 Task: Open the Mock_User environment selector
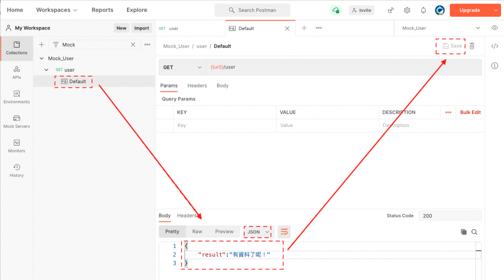(x=441, y=28)
